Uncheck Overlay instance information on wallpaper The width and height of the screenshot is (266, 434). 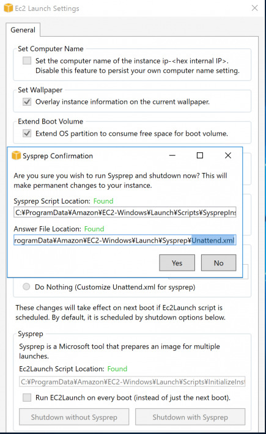click(27, 101)
